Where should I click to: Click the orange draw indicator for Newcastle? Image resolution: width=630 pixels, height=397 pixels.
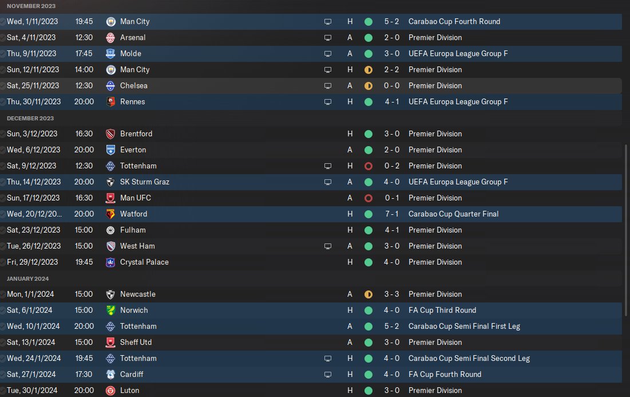369,294
